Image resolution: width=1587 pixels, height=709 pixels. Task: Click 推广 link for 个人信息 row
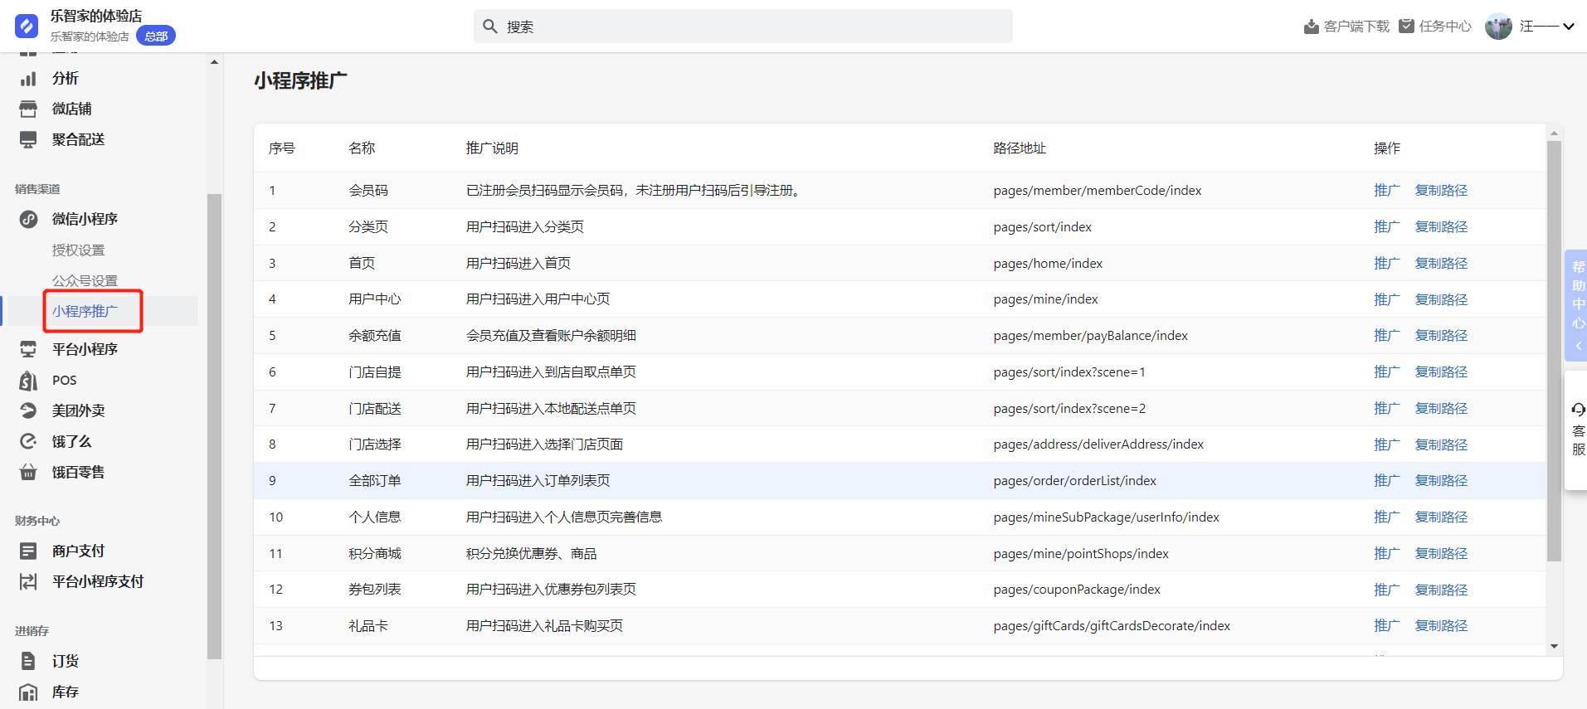1386,517
